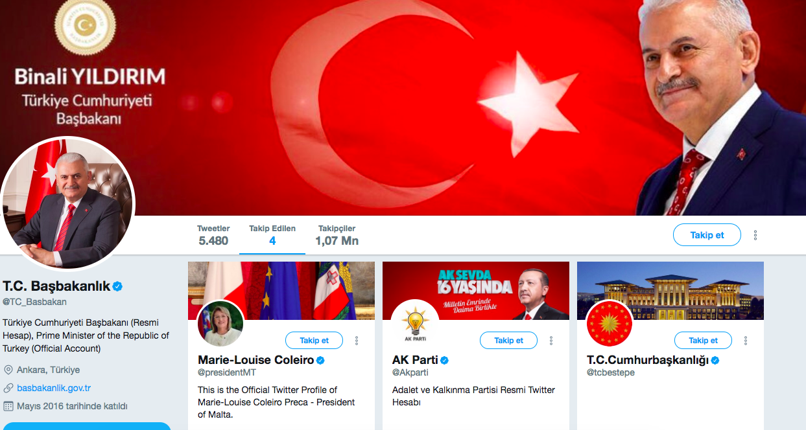Viewport: 806px width, 430px height.
Task: Click the link icon beside basbakanlik.gov.tr
Action: (8, 388)
